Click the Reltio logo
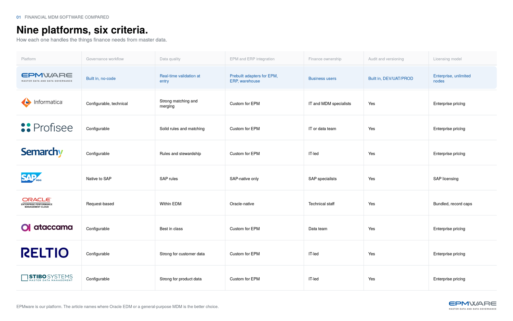 (45, 253)
